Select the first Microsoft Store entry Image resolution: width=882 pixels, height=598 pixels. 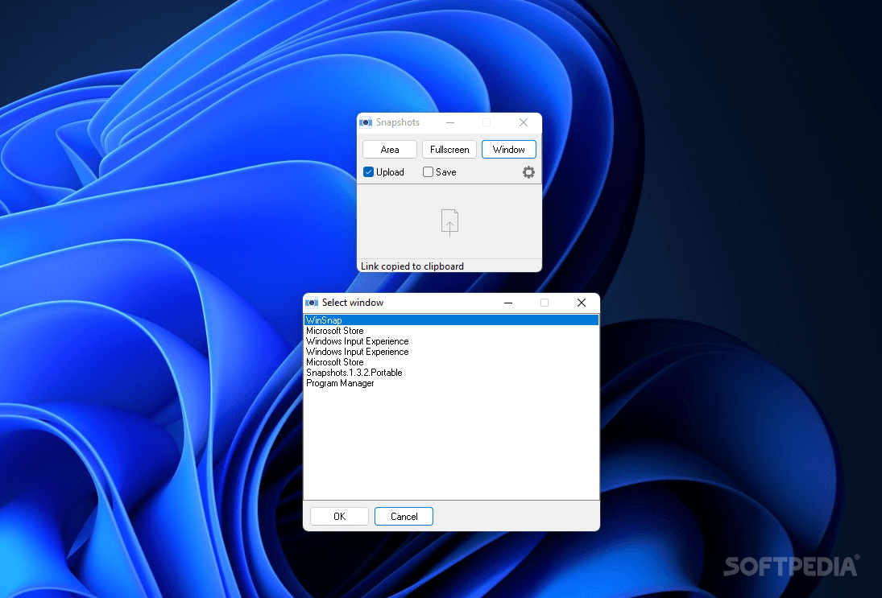(451, 331)
